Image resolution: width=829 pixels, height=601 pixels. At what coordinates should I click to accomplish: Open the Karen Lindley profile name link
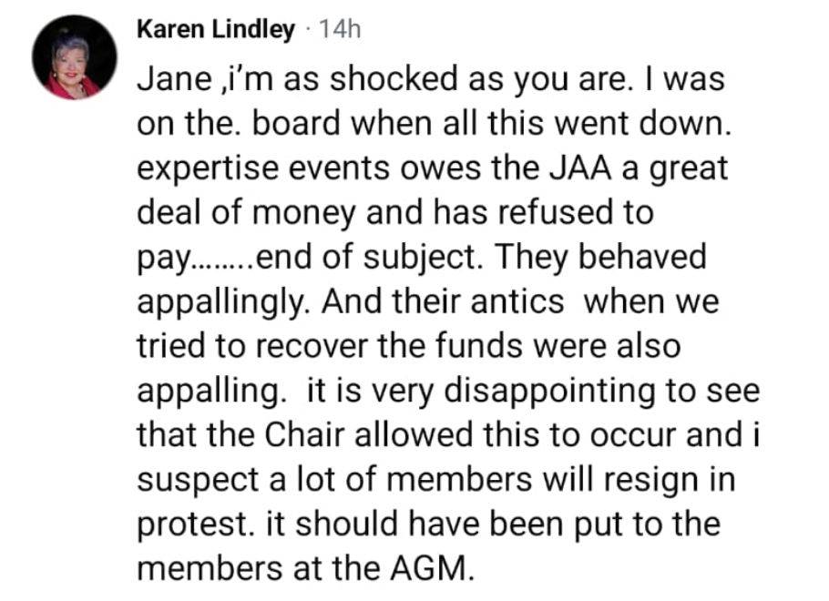[216, 30]
